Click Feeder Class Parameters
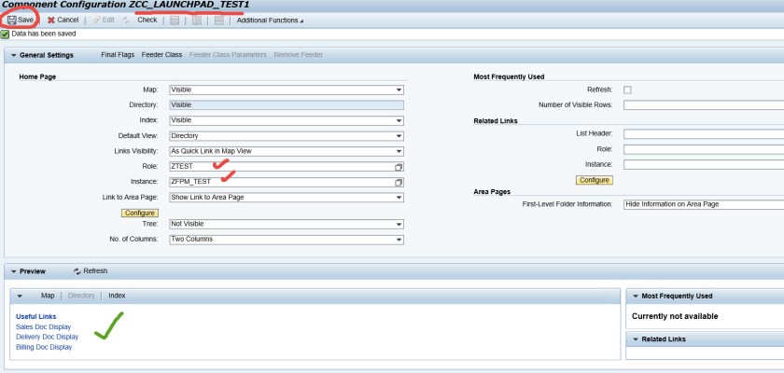The image size is (784, 373). click(x=228, y=55)
